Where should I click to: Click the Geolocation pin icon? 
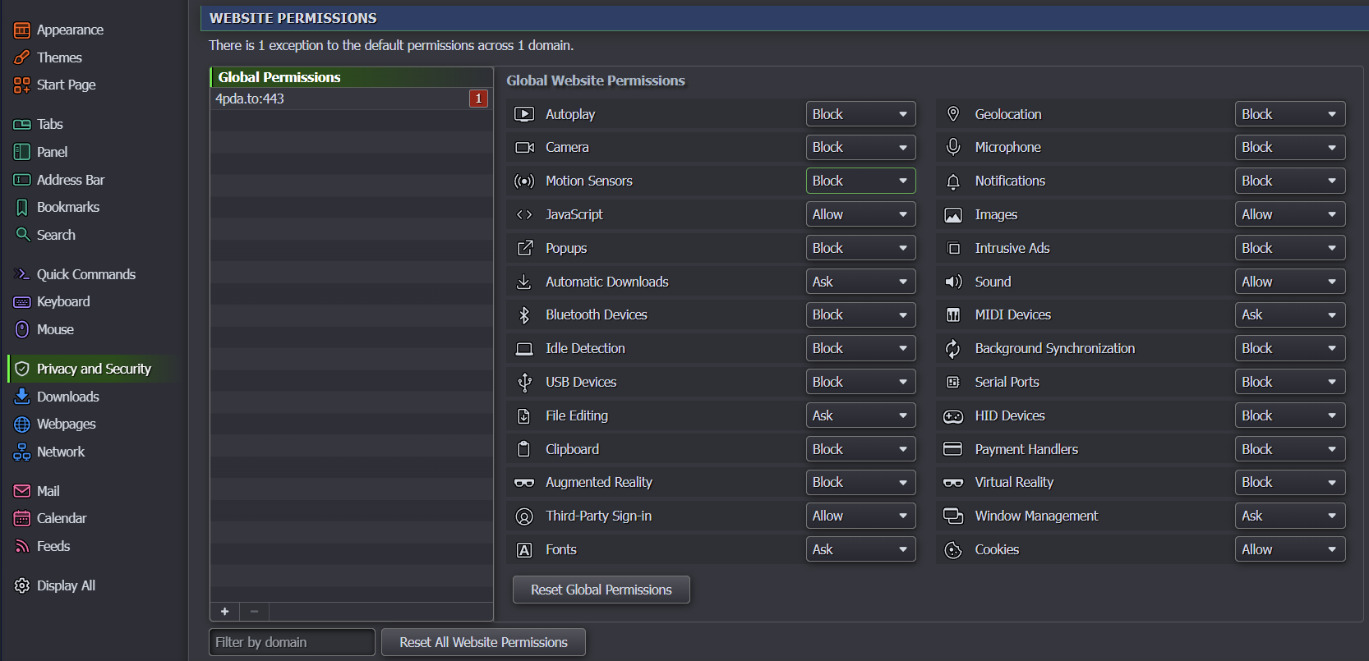(953, 114)
